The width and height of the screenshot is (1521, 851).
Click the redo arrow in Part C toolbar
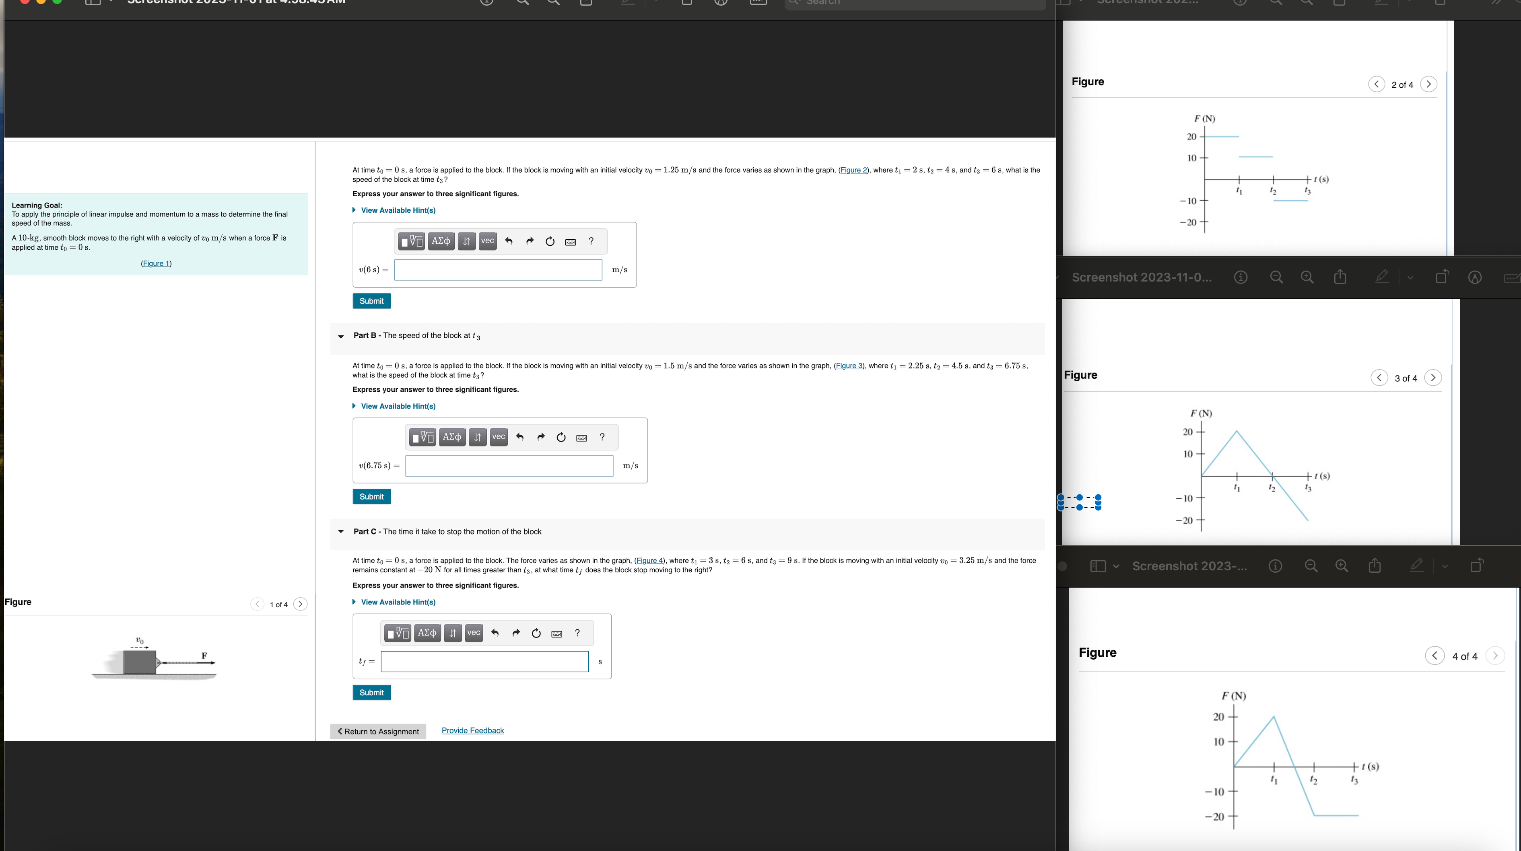pos(515,633)
